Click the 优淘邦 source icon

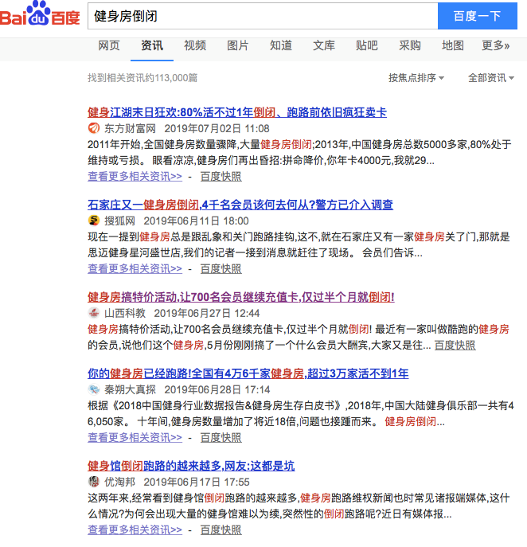click(x=93, y=482)
